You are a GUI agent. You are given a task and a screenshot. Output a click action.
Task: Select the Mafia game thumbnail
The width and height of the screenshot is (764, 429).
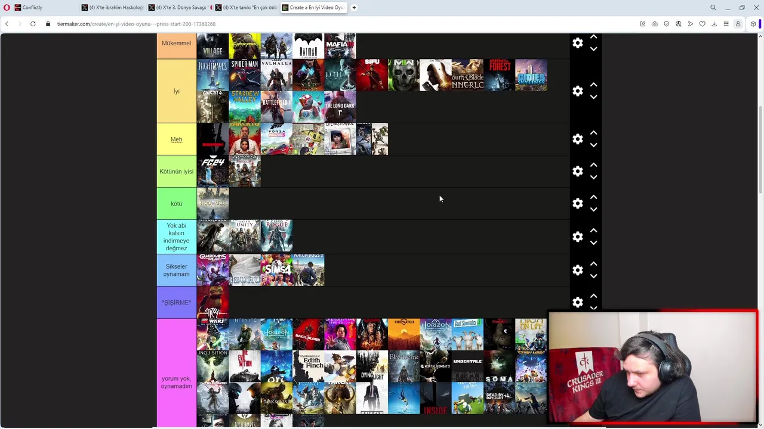click(340, 46)
